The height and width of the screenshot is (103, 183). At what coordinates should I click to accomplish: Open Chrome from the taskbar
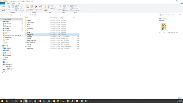pyautogui.click(x=21, y=101)
